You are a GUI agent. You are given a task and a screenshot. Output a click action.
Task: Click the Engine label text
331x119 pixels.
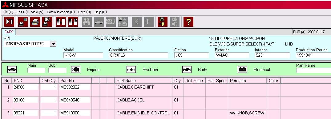pyautogui.click(x=93, y=69)
